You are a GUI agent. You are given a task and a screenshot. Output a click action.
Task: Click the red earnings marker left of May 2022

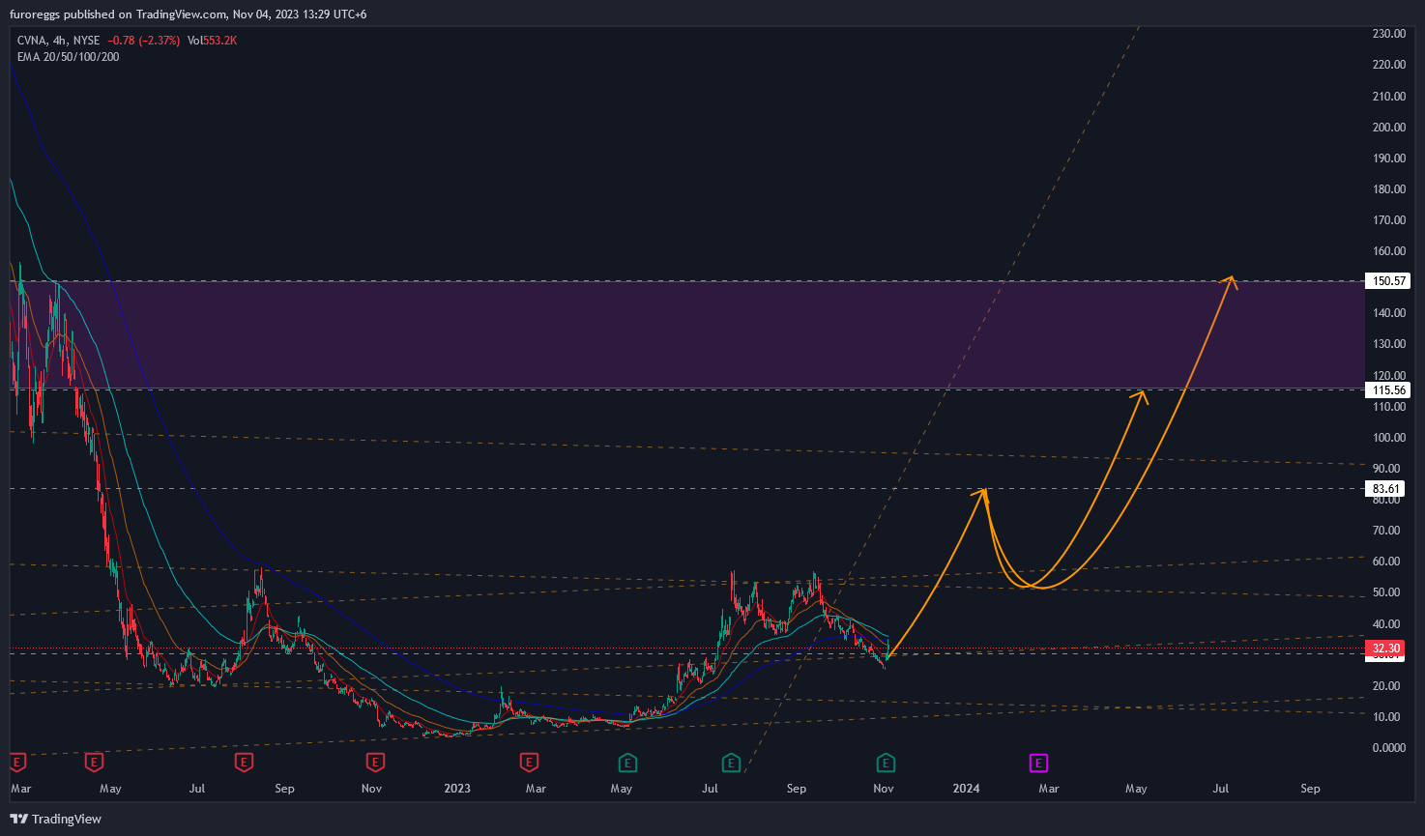coord(94,764)
